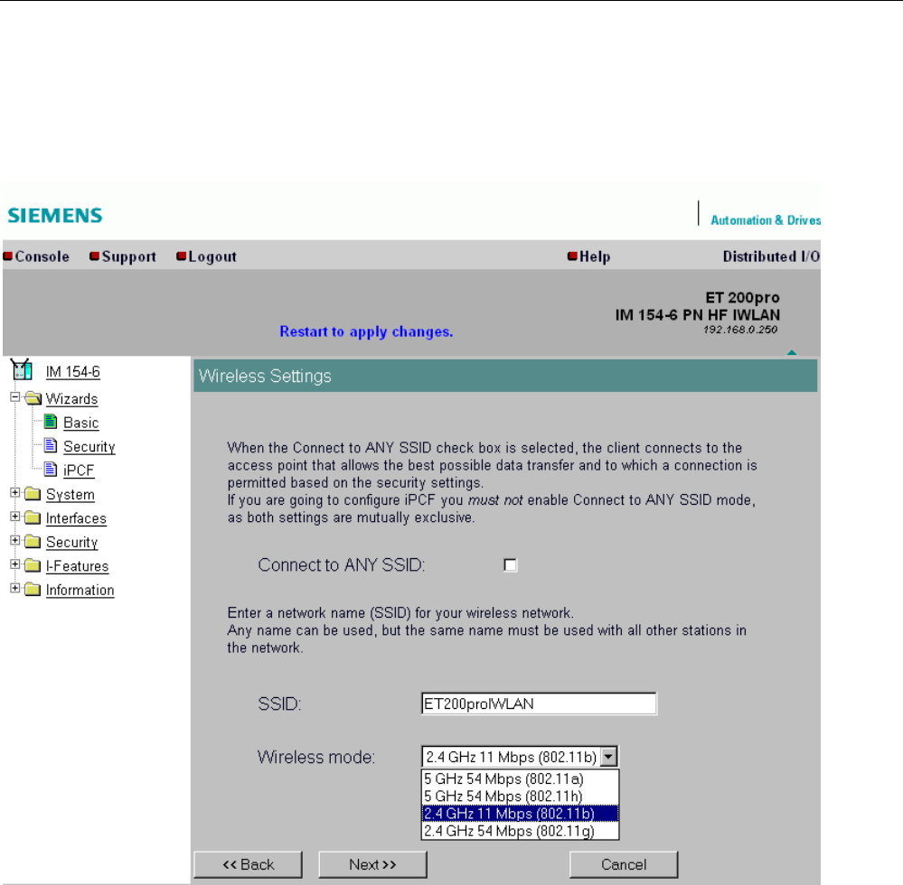903x885 pixels.
Task: Open the Wizards tree link
Action: click(71, 399)
